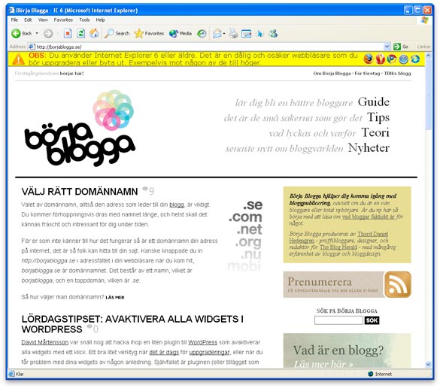The width and height of the screenshot is (440, 388).
Task: Click the Firefox icon in yellow warning bar
Action: (x=368, y=59)
